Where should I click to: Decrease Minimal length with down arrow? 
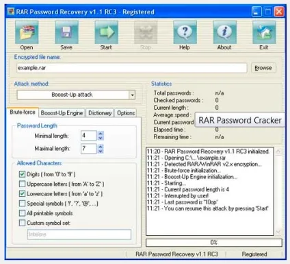(x=101, y=138)
